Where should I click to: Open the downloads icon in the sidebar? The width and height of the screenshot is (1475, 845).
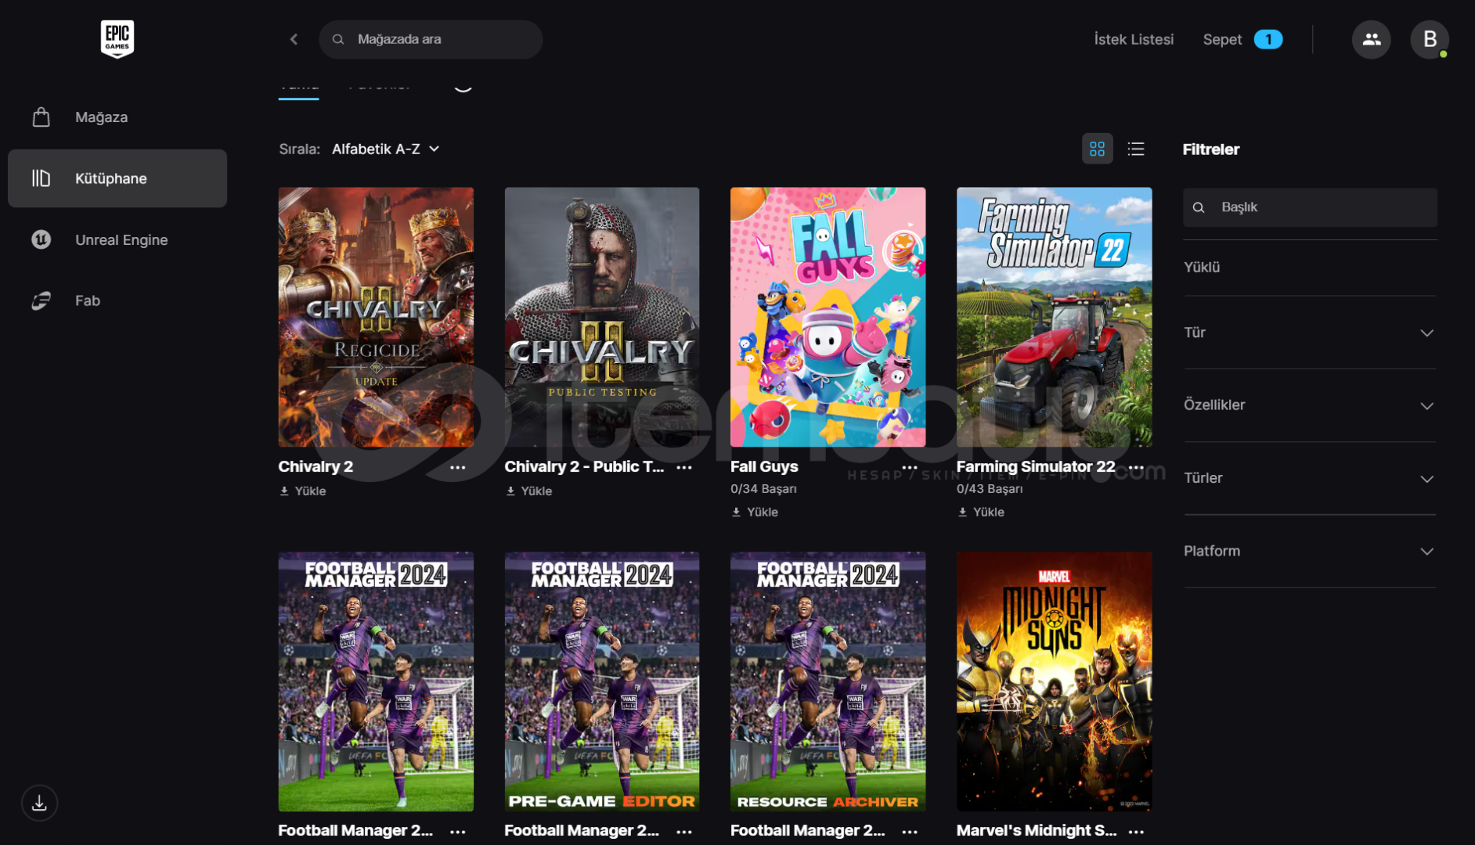pyautogui.click(x=39, y=803)
